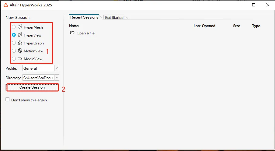Maximize the Altair HyperWorks window
Screen dimensions: 275x151
254,5
